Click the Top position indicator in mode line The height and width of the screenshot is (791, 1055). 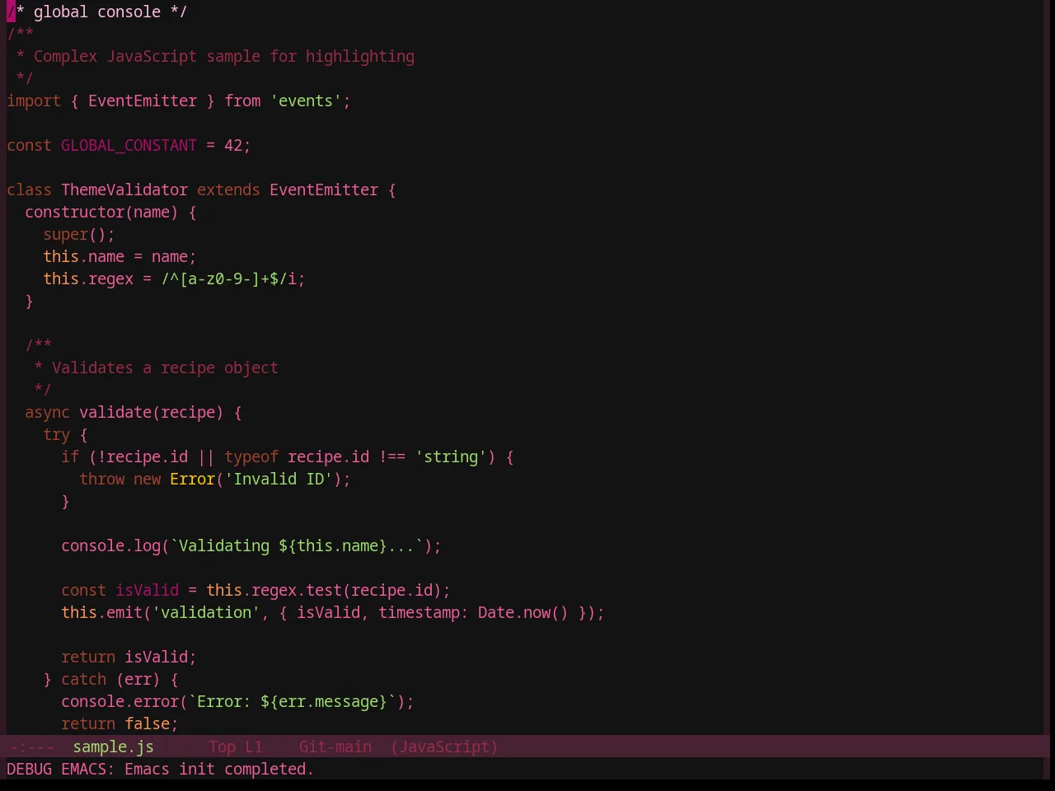click(x=222, y=747)
